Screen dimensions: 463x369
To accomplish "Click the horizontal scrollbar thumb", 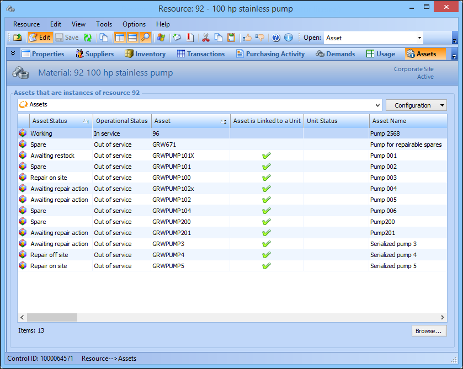I will pos(52,317).
